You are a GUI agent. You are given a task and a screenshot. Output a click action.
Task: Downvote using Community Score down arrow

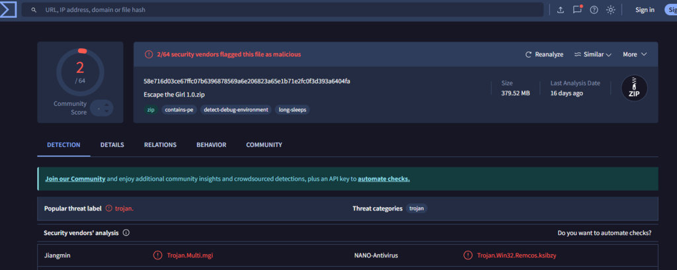click(106, 112)
